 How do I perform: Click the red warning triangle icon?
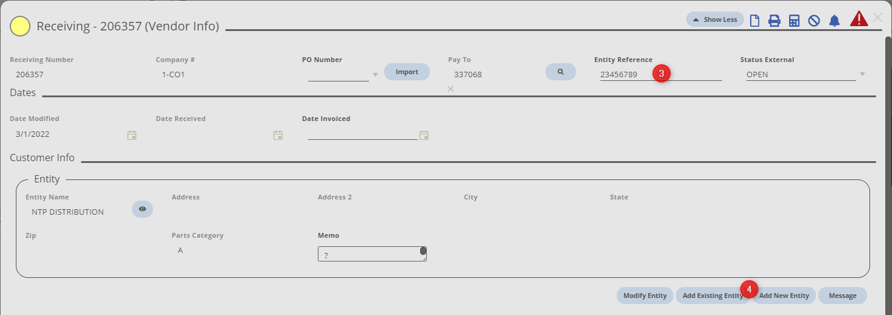tap(859, 19)
